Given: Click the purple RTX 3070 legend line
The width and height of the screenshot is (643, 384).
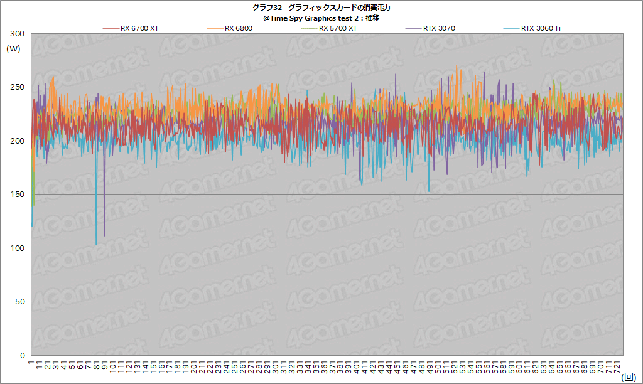Looking at the screenshot, I should pos(413,29).
